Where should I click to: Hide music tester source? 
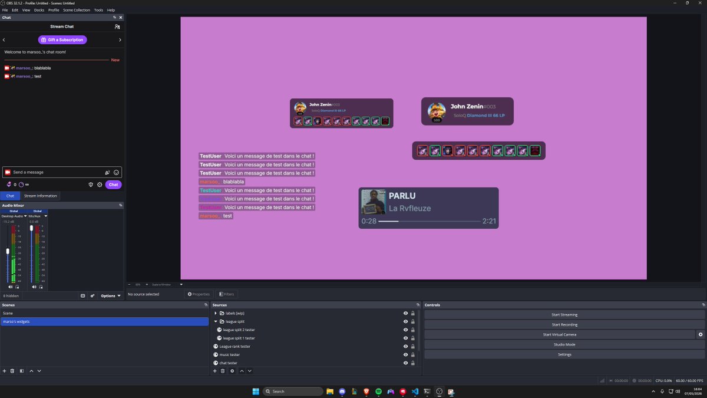tap(405, 354)
